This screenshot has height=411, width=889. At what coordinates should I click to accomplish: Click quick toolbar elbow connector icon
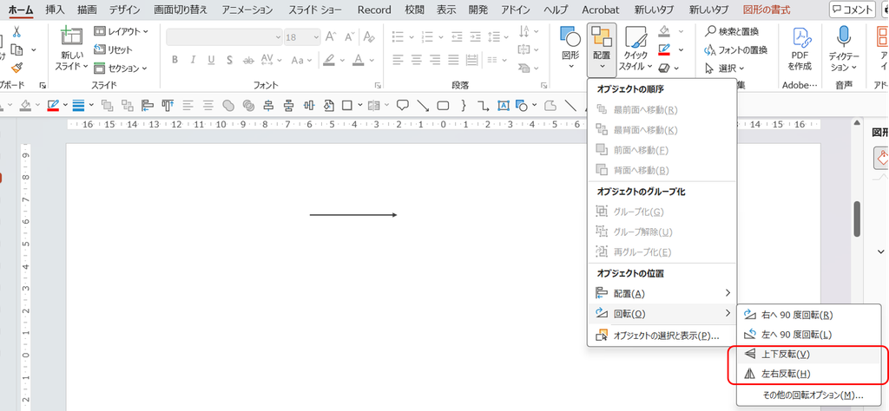(x=483, y=105)
